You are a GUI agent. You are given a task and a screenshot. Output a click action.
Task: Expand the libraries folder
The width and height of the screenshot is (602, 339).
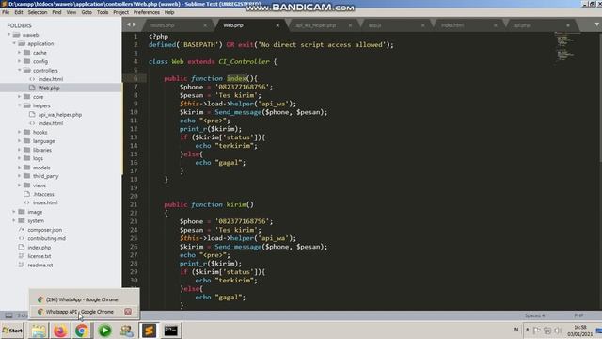click(19, 150)
